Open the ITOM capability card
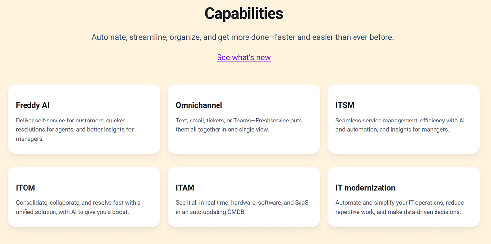Viewport: 491px width, 244px height. coord(84,197)
